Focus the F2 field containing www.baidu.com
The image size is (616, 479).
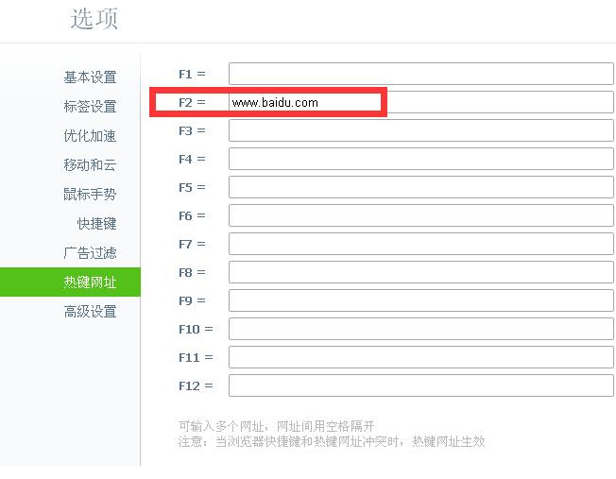420,102
